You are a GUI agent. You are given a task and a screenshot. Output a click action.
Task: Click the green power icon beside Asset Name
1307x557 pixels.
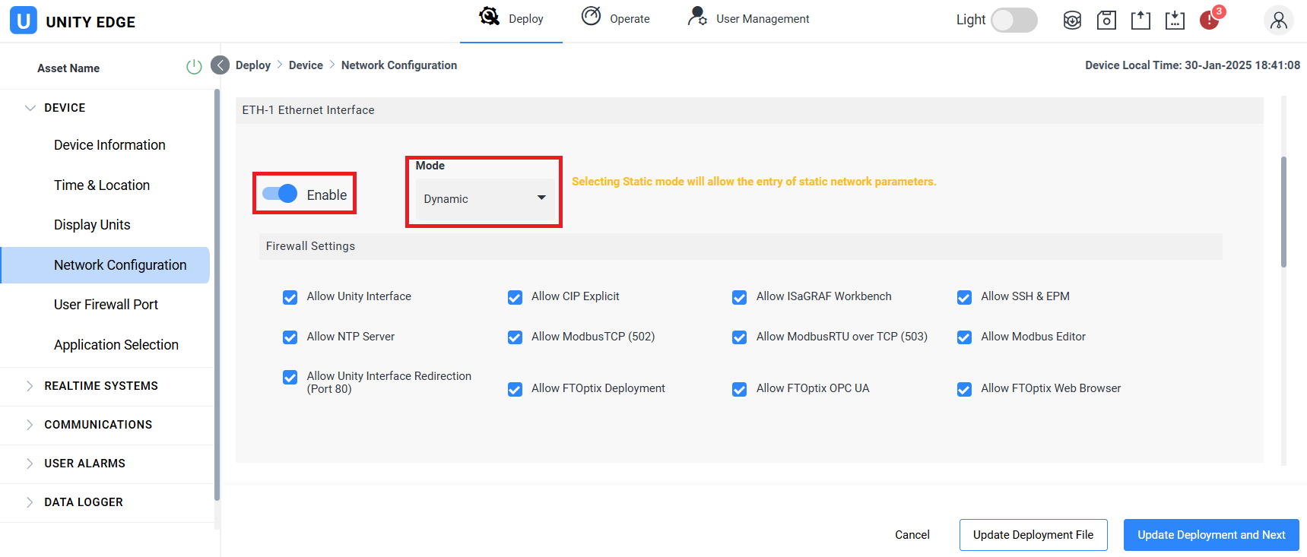pyautogui.click(x=194, y=67)
